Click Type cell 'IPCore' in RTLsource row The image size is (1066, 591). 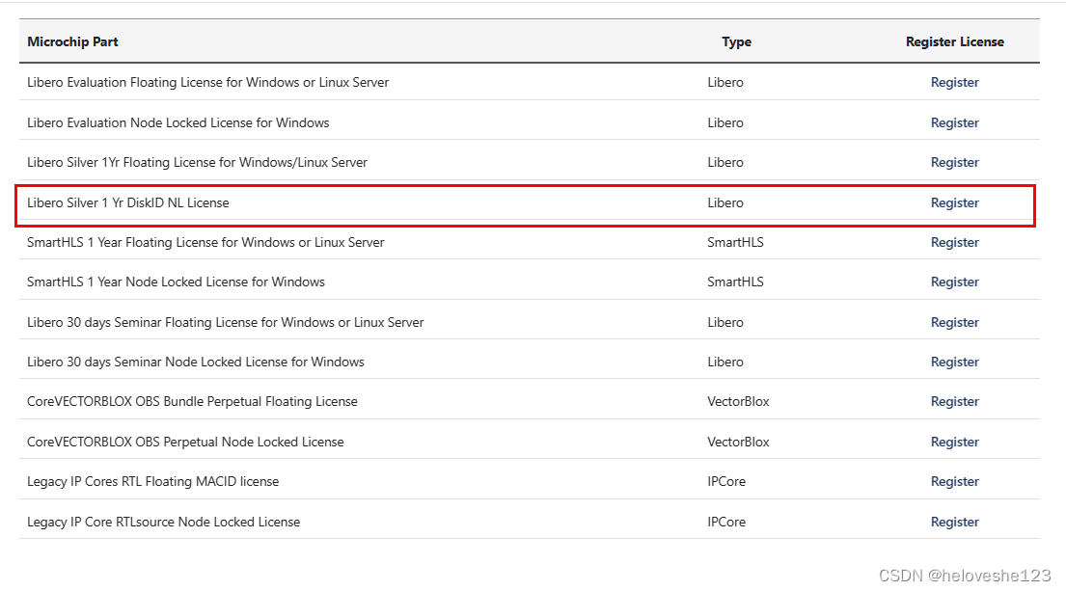tap(726, 523)
